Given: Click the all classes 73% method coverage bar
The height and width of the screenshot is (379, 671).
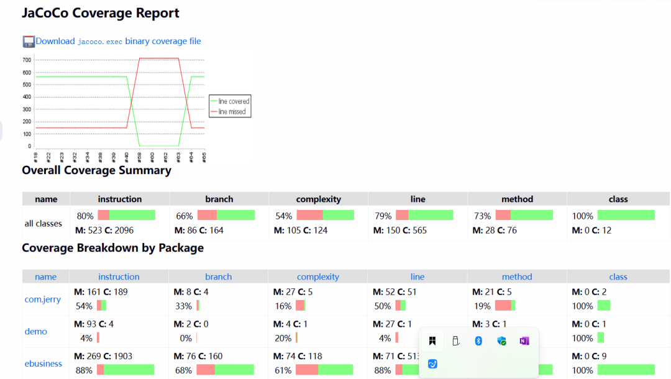Looking at the screenshot, I should (x=524, y=215).
